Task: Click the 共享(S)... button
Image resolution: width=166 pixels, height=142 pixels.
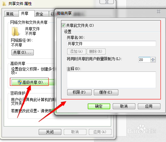Action: (x=23, y=53)
